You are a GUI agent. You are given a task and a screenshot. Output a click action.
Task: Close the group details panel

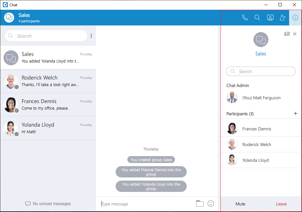(294, 34)
